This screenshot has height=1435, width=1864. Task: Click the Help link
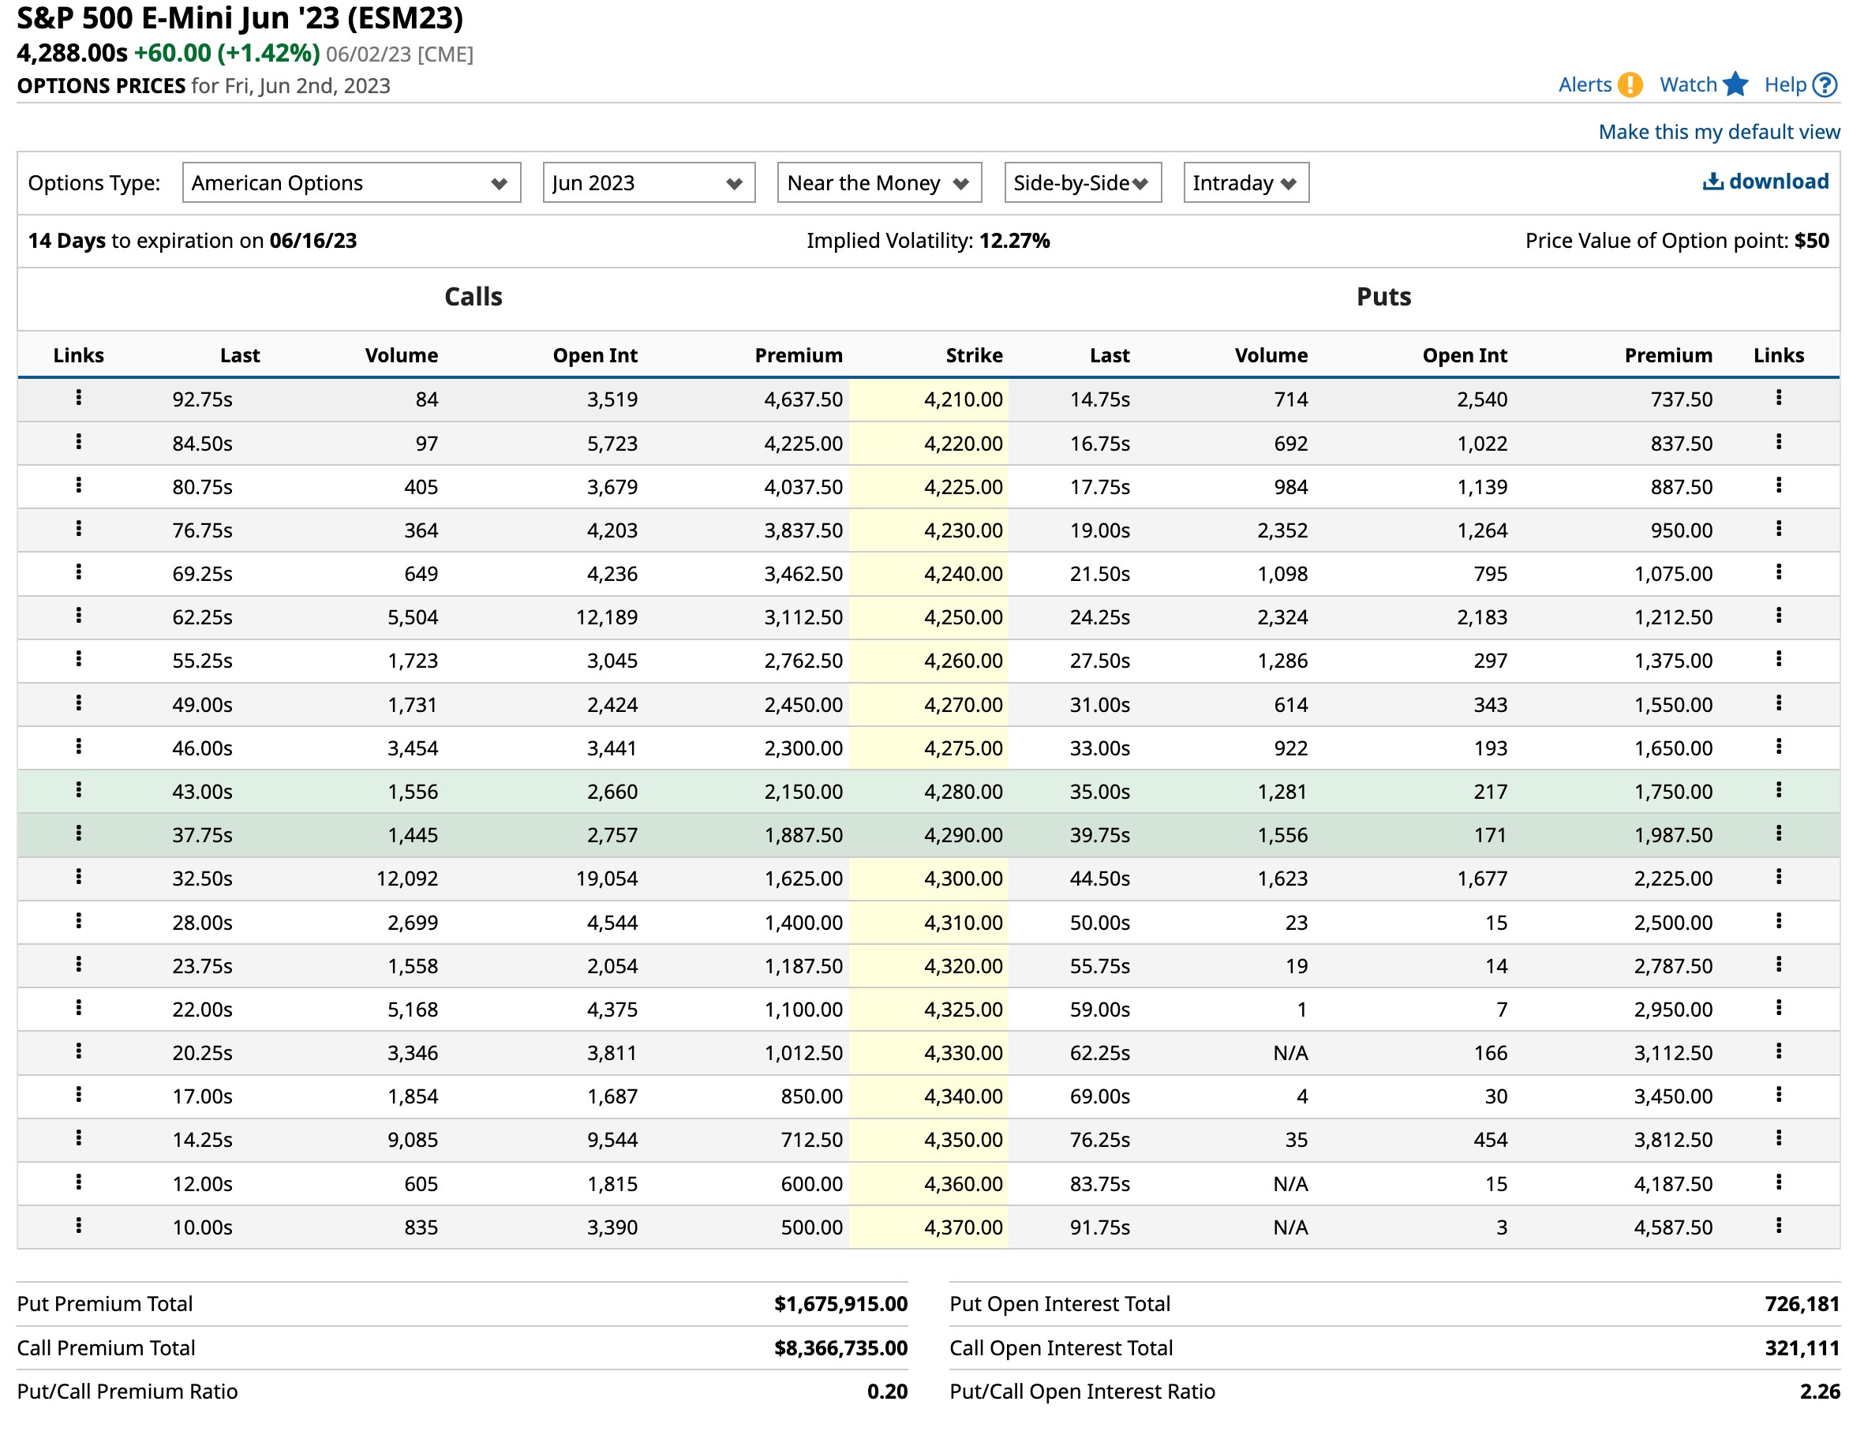pyautogui.click(x=1786, y=84)
